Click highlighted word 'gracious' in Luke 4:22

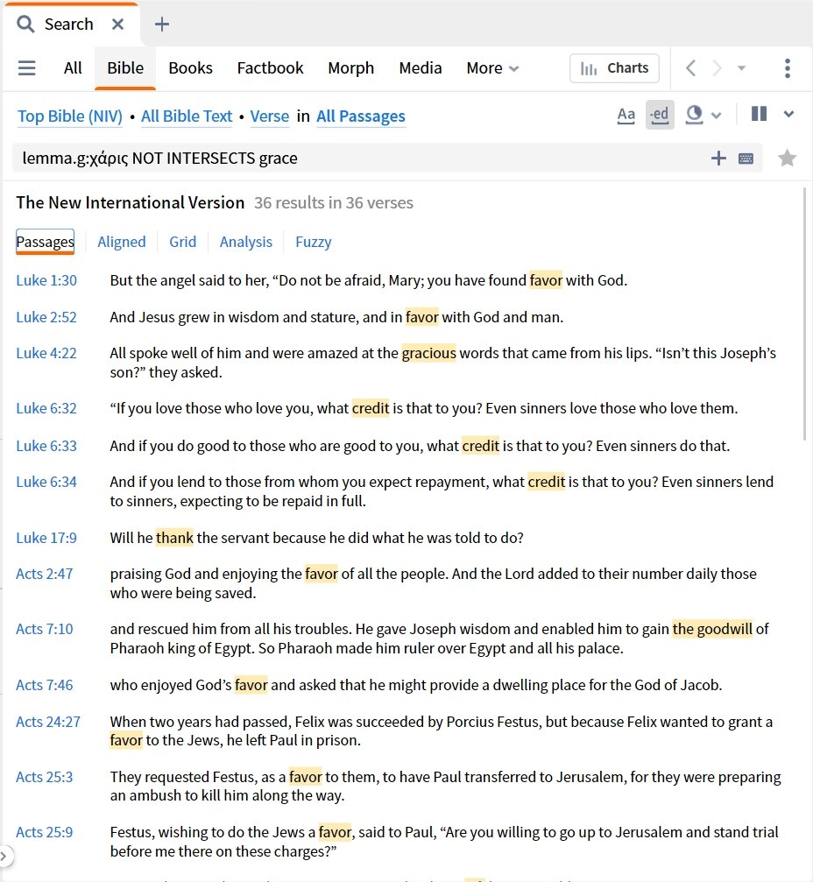pos(428,353)
